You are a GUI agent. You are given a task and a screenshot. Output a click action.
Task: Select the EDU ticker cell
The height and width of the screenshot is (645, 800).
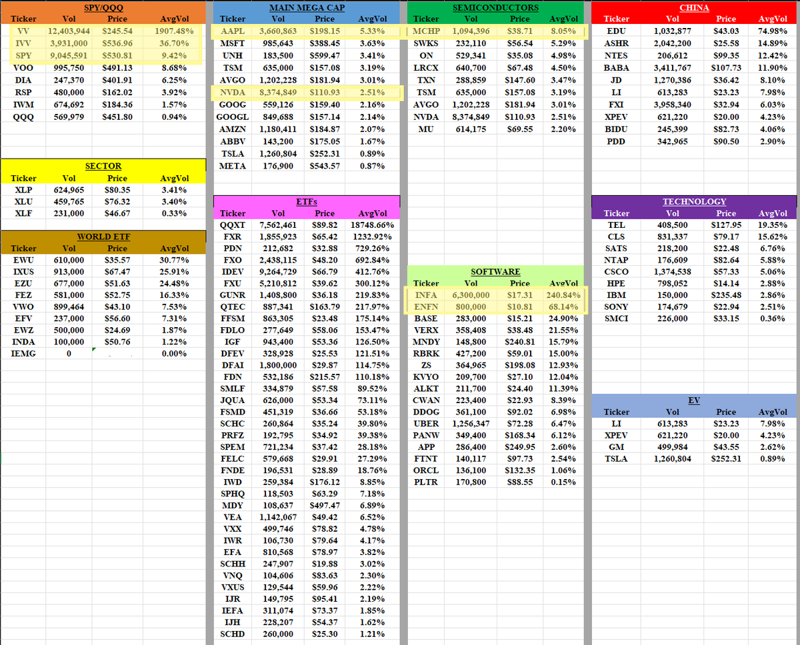point(616,31)
